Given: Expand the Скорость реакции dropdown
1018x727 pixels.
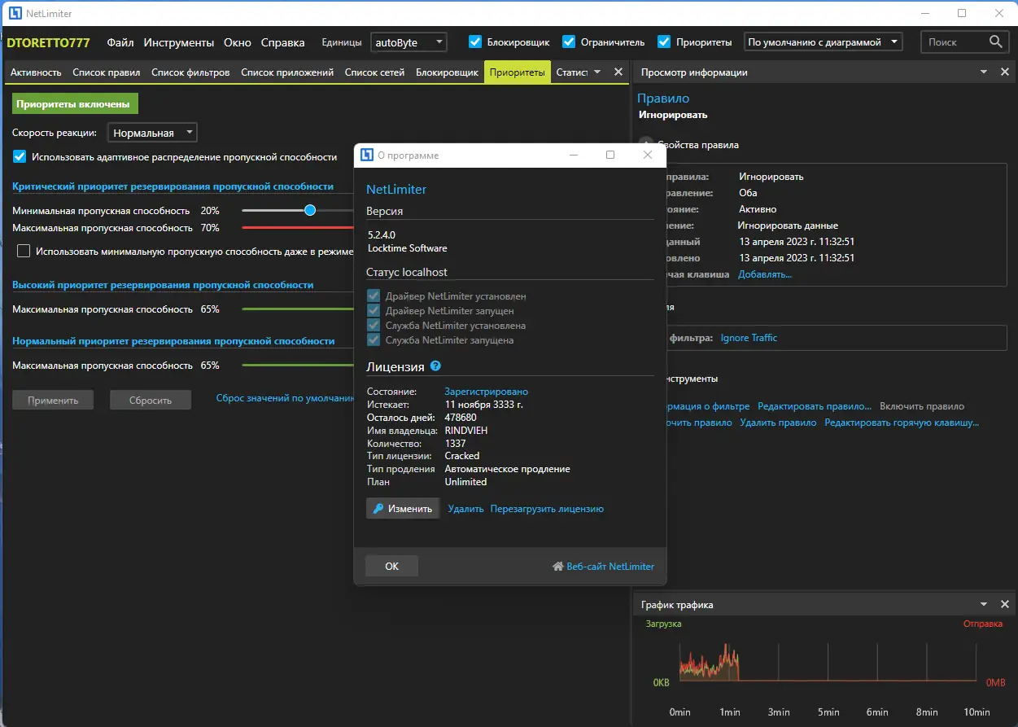Looking at the screenshot, I should (152, 133).
